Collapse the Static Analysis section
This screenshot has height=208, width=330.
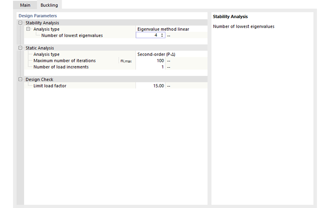20,48
